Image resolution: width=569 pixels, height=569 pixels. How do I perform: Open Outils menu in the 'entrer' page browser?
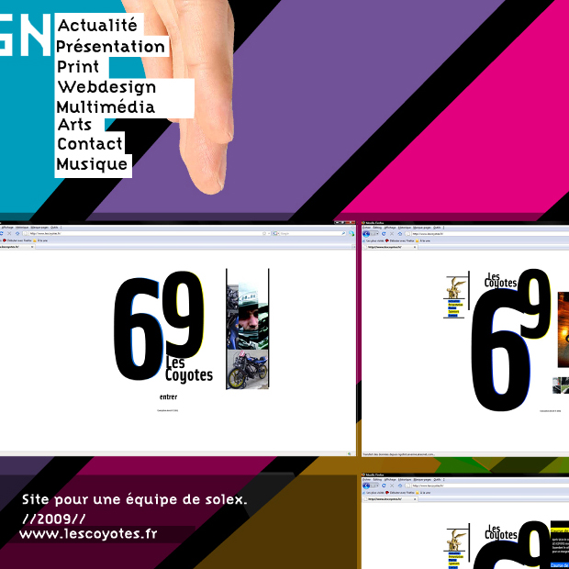coord(54,228)
